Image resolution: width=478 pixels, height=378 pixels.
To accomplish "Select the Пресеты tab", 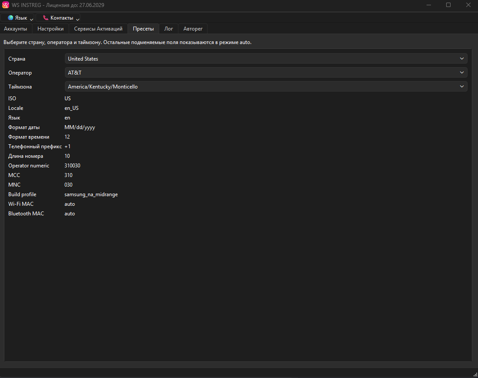I will pyautogui.click(x=143, y=29).
